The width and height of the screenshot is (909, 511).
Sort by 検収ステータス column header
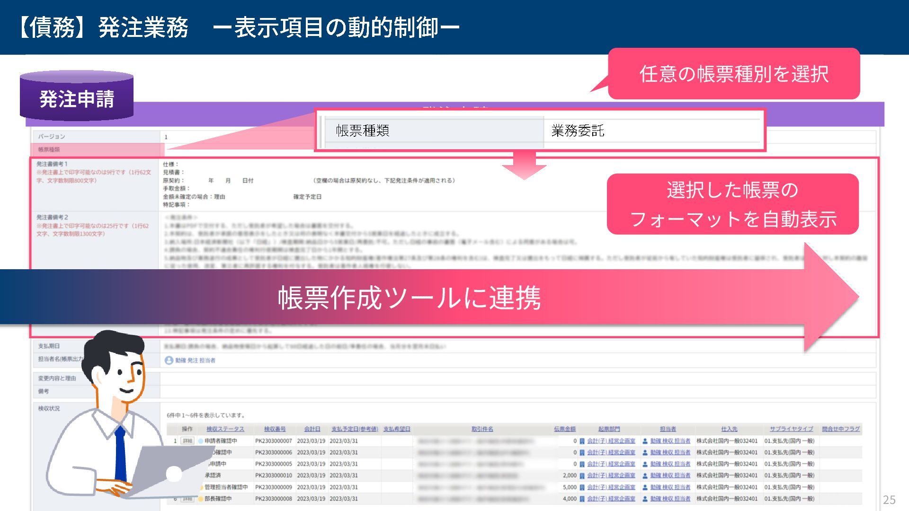click(225, 429)
